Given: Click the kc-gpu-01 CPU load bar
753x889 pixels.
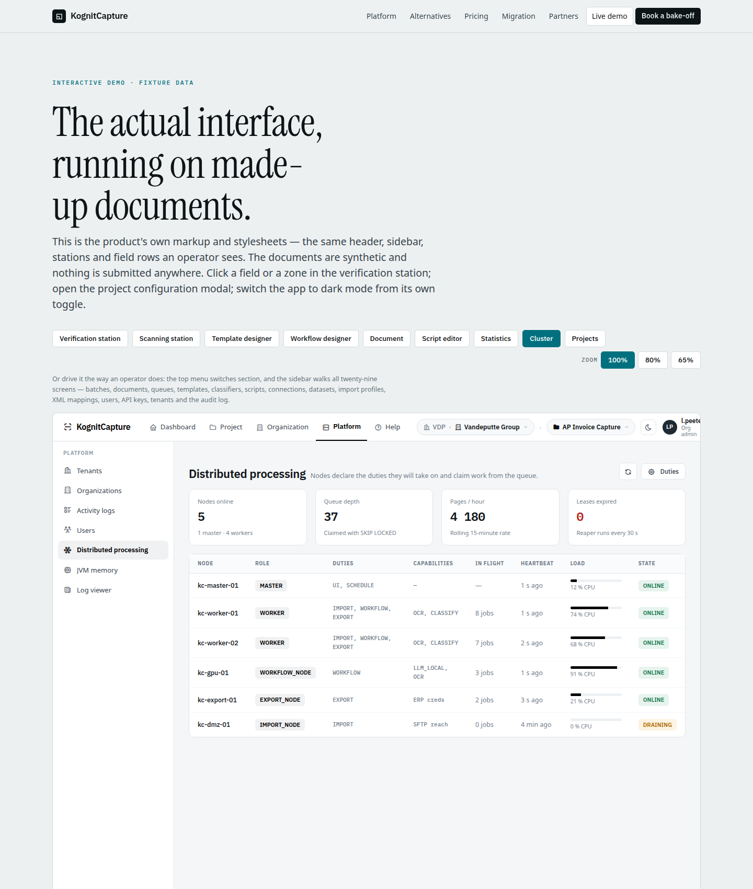Looking at the screenshot, I should pyautogui.click(x=596, y=668).
